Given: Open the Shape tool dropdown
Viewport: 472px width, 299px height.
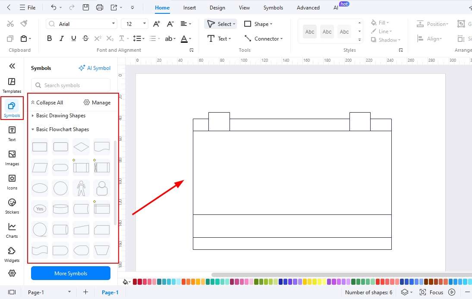Looking at the screenshot, I should [x=258, y=24].
